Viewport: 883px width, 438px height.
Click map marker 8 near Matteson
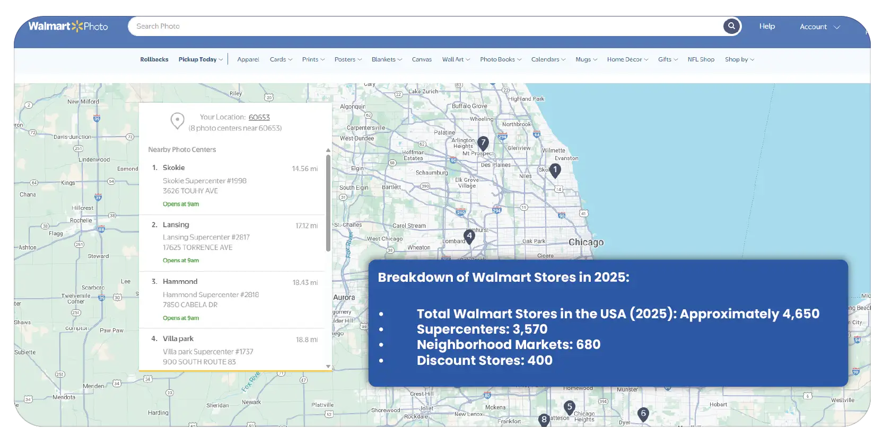[x=544, y=420]
